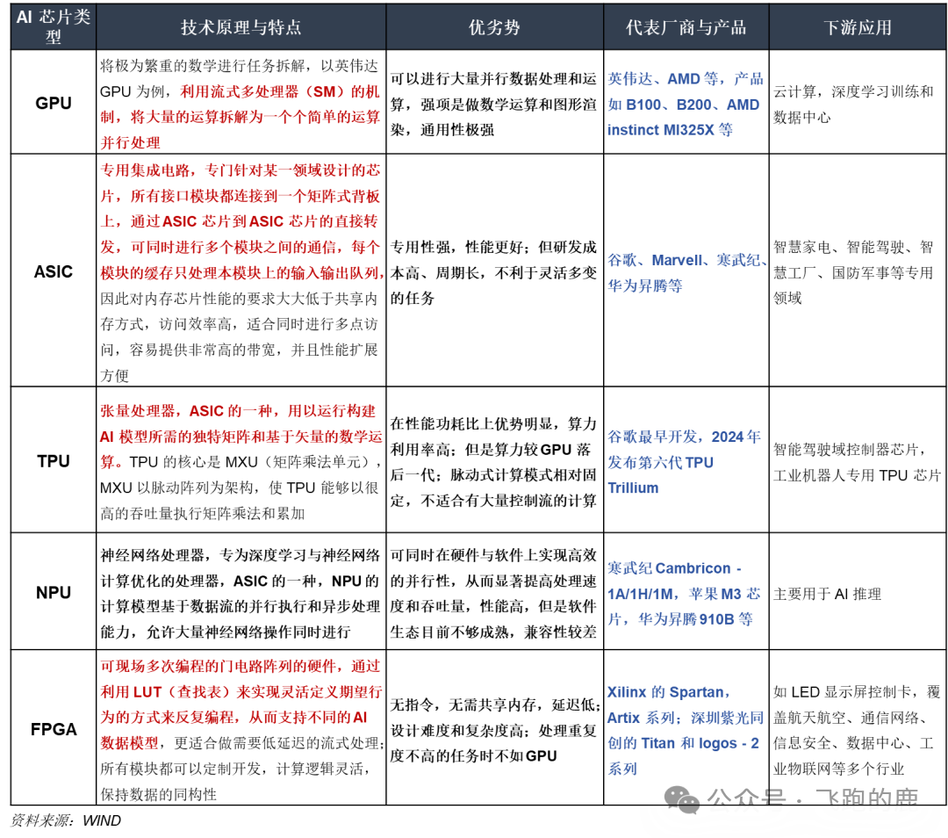Click text '工业机器人专用 TPU 芯片'
Image resolution: width=948 pixels, height=838 pixels.
click(x=857, y=475)
